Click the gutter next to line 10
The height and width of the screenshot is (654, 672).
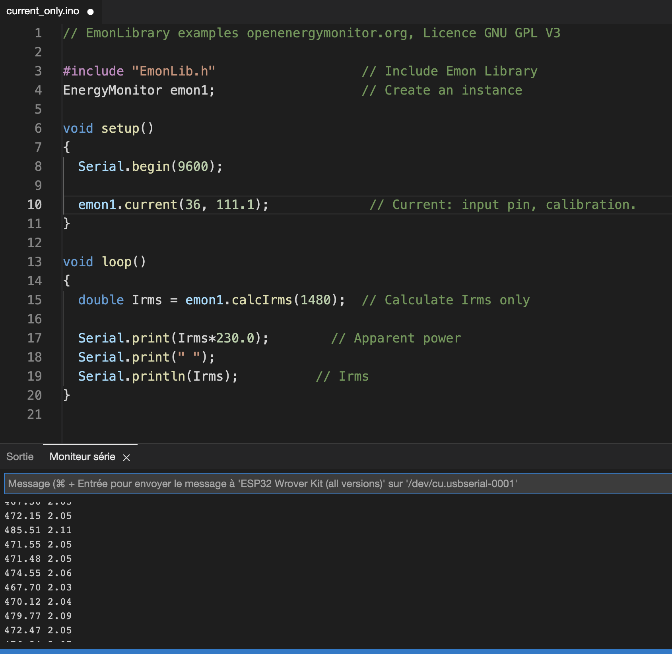pos(35,205)
